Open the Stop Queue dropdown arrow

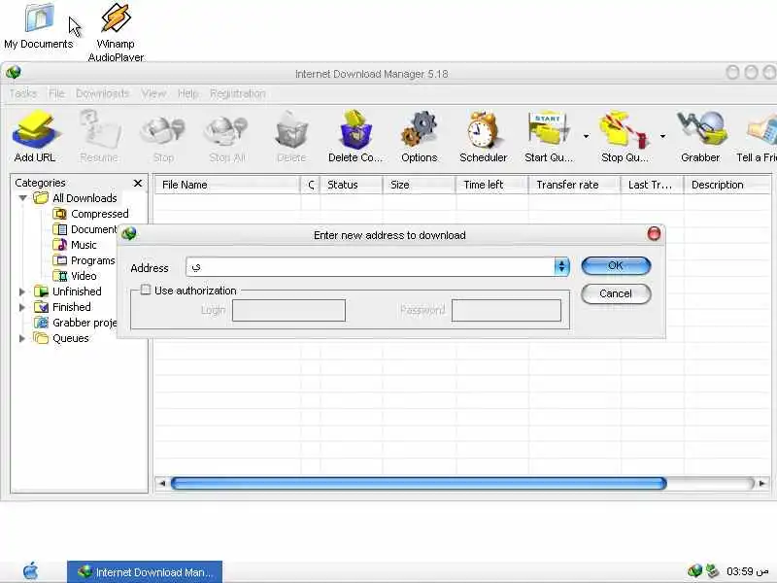coord(662,136)
